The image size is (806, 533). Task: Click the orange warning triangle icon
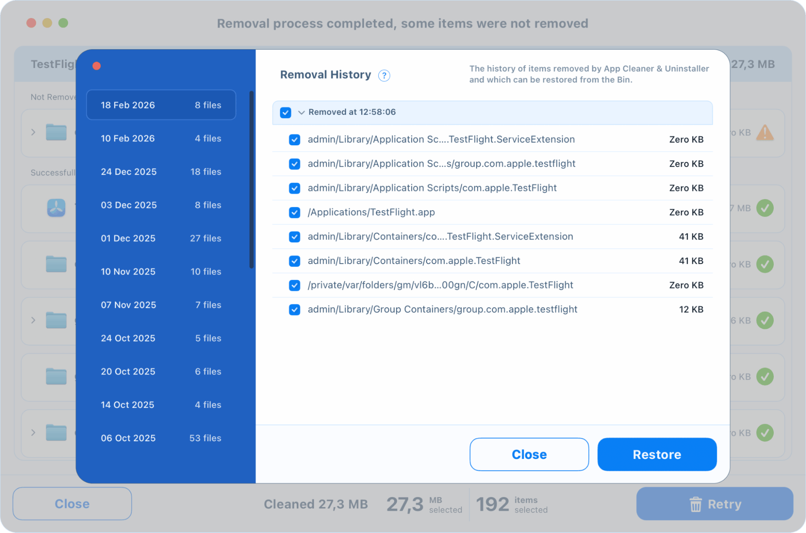click(764, 132)
